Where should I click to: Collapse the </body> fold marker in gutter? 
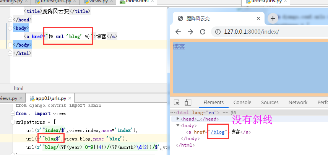click(10, 45)
